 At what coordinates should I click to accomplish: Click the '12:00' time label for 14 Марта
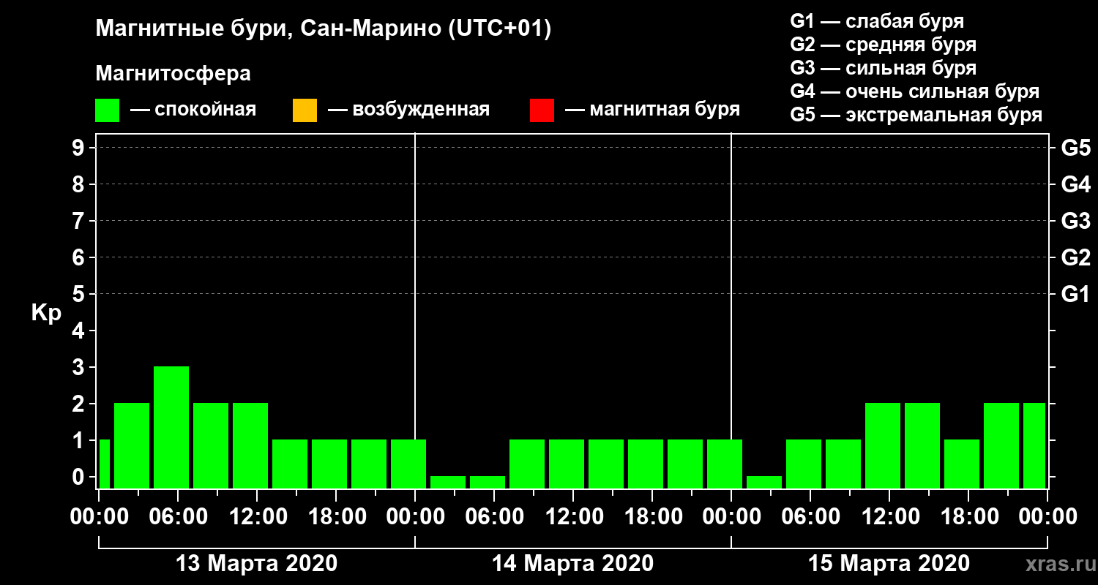tap(573, 517)
